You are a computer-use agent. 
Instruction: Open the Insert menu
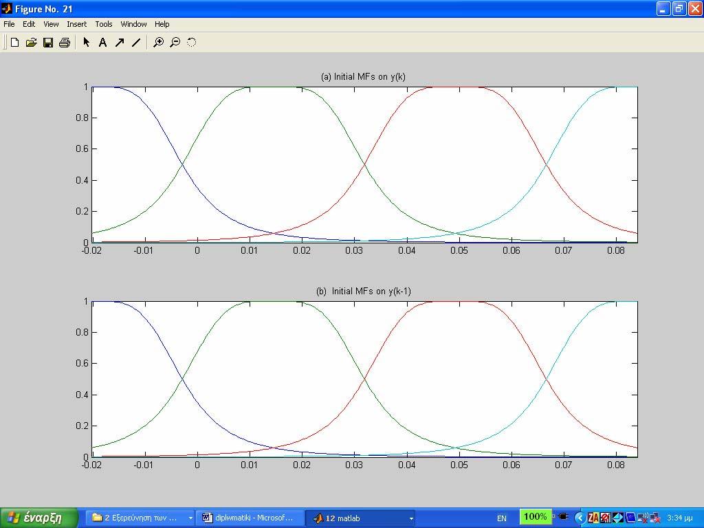click(77, 24)
